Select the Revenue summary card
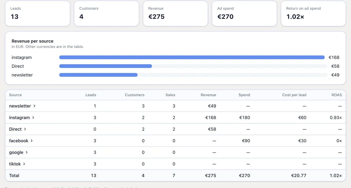The height and width of the screenshot is (188, 351). click(x=175, y=13)
